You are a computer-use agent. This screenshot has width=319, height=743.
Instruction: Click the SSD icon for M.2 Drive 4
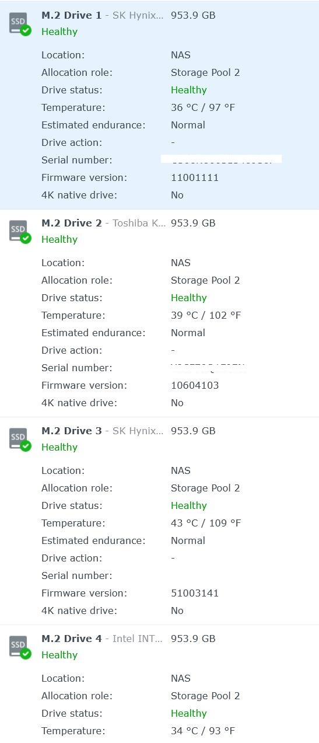[x=20, y=647]
